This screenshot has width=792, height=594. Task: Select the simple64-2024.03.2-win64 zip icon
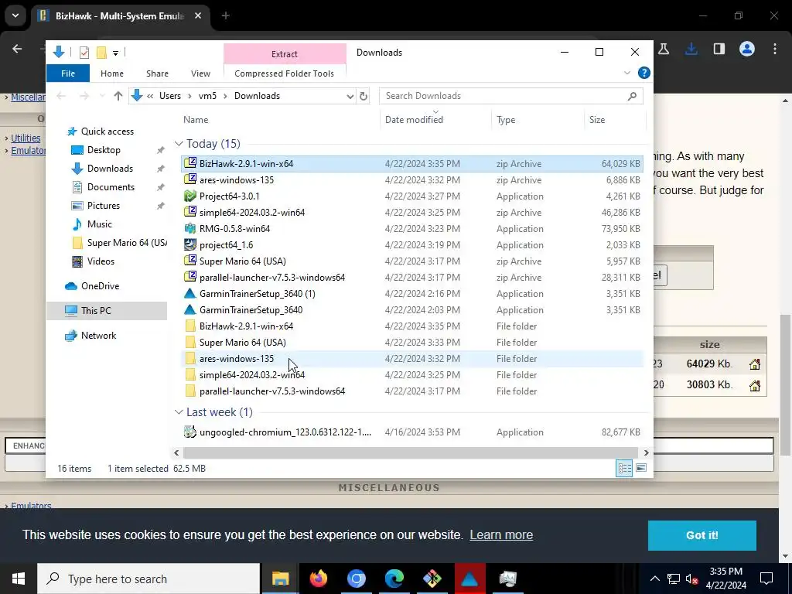(x=190, y=212)
